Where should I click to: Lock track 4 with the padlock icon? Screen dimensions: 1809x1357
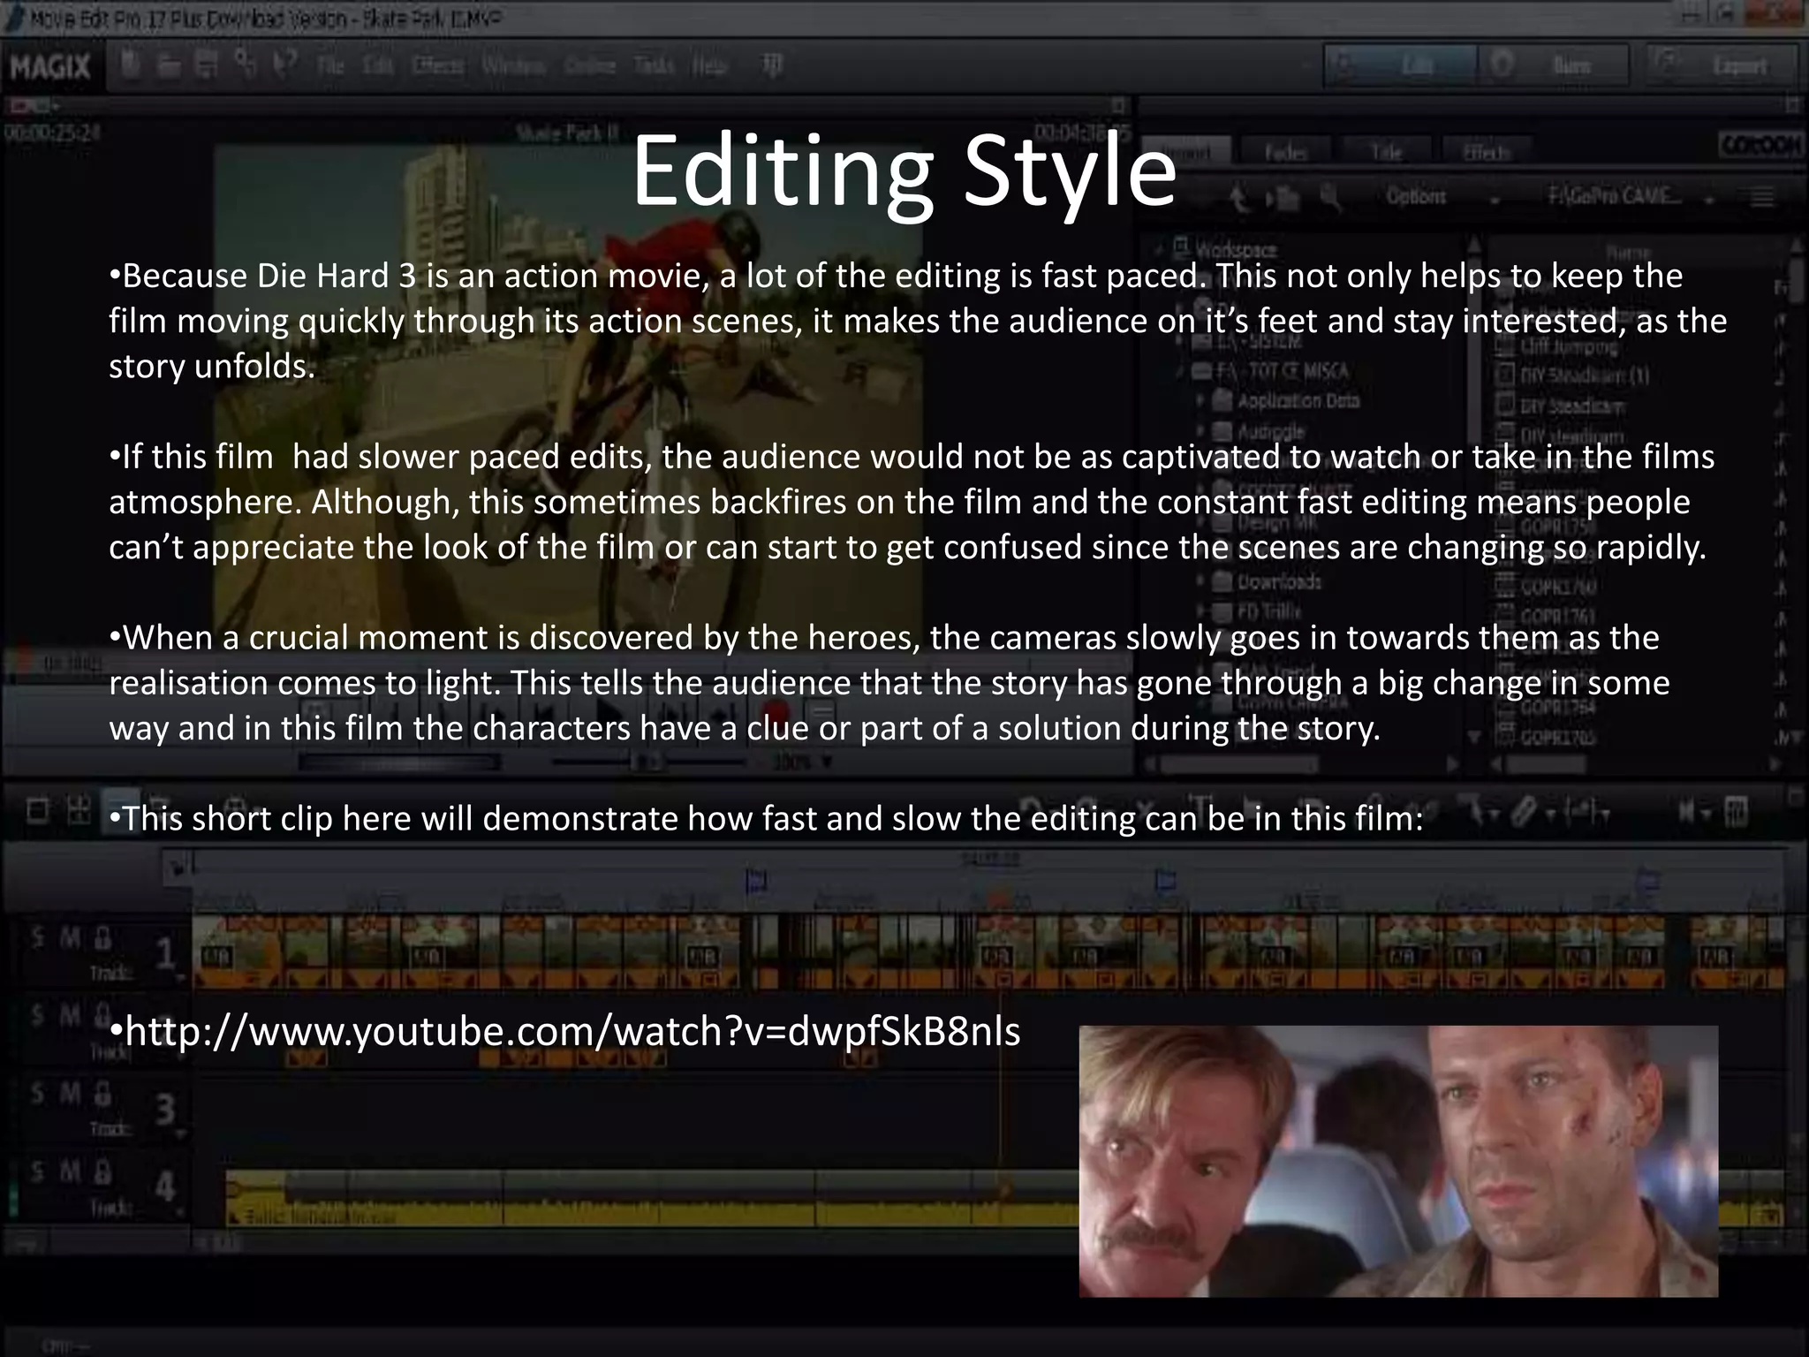click(x=102, y=1172)
